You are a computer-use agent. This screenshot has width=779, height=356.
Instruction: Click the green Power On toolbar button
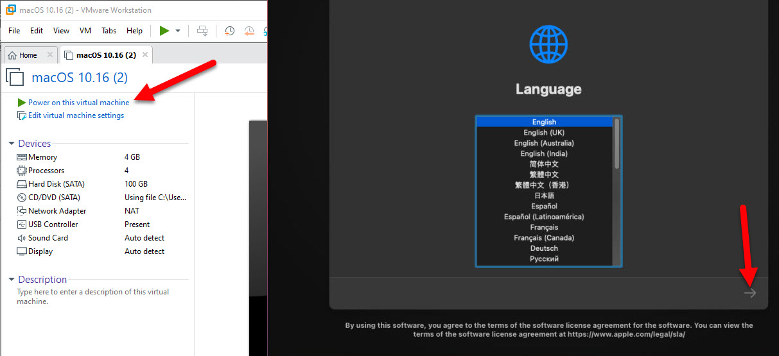click(164, 31)
